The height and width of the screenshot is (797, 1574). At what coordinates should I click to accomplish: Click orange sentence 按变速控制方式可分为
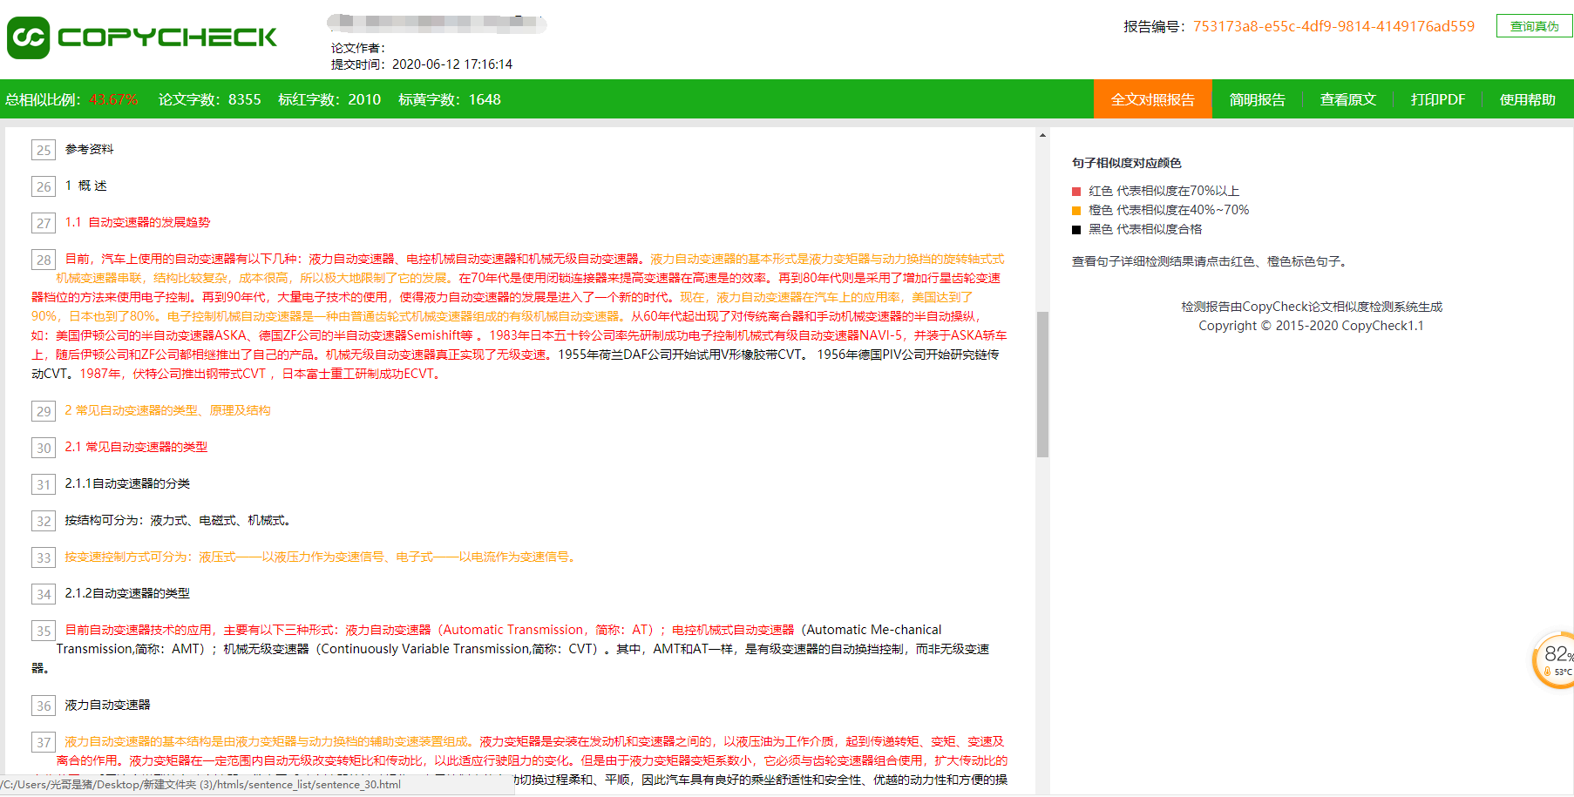coord(320,557)
